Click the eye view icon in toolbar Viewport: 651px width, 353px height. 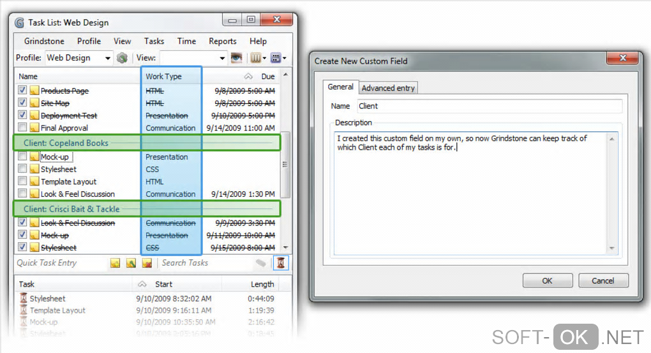236,57
